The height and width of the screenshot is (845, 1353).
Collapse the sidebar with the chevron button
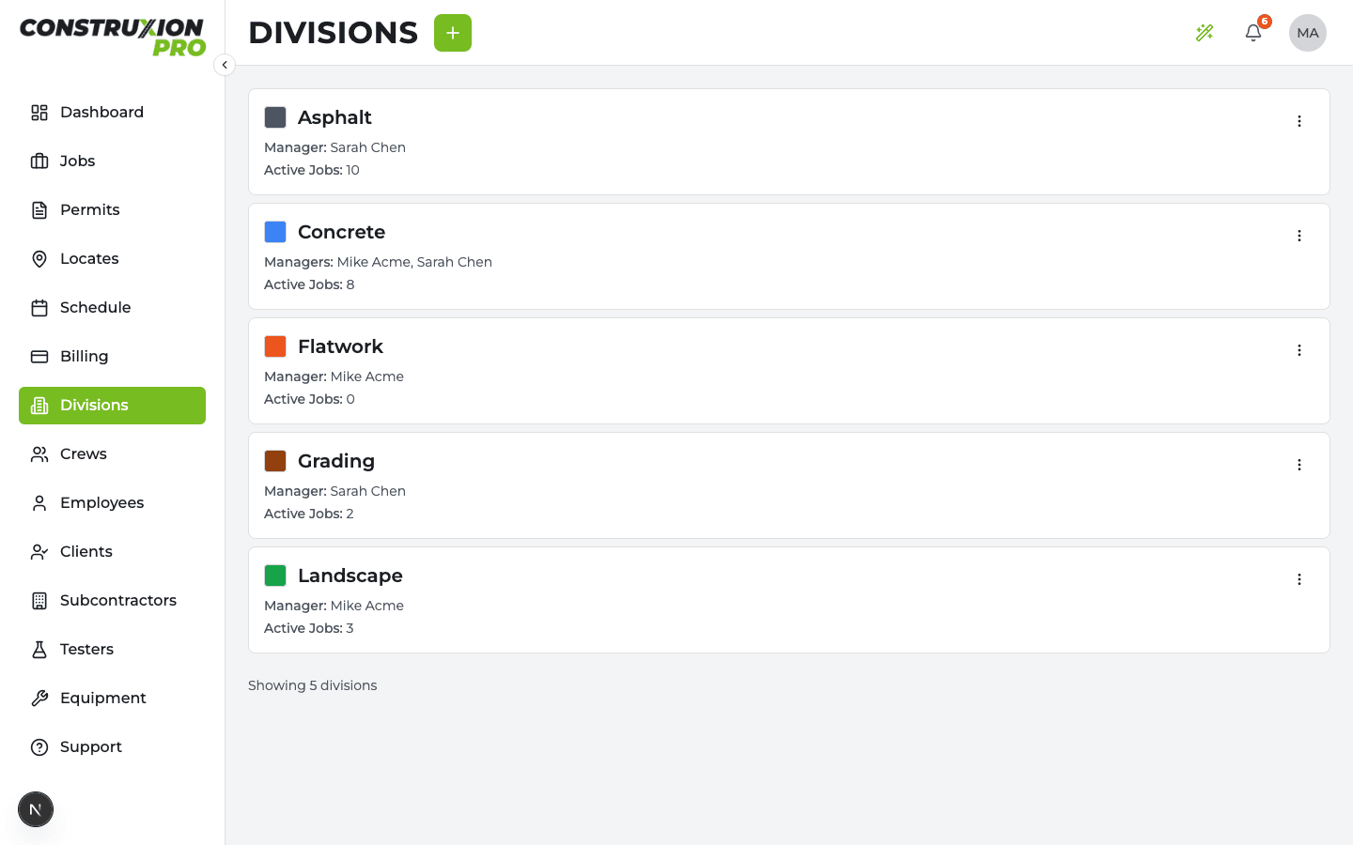point(225,65)
